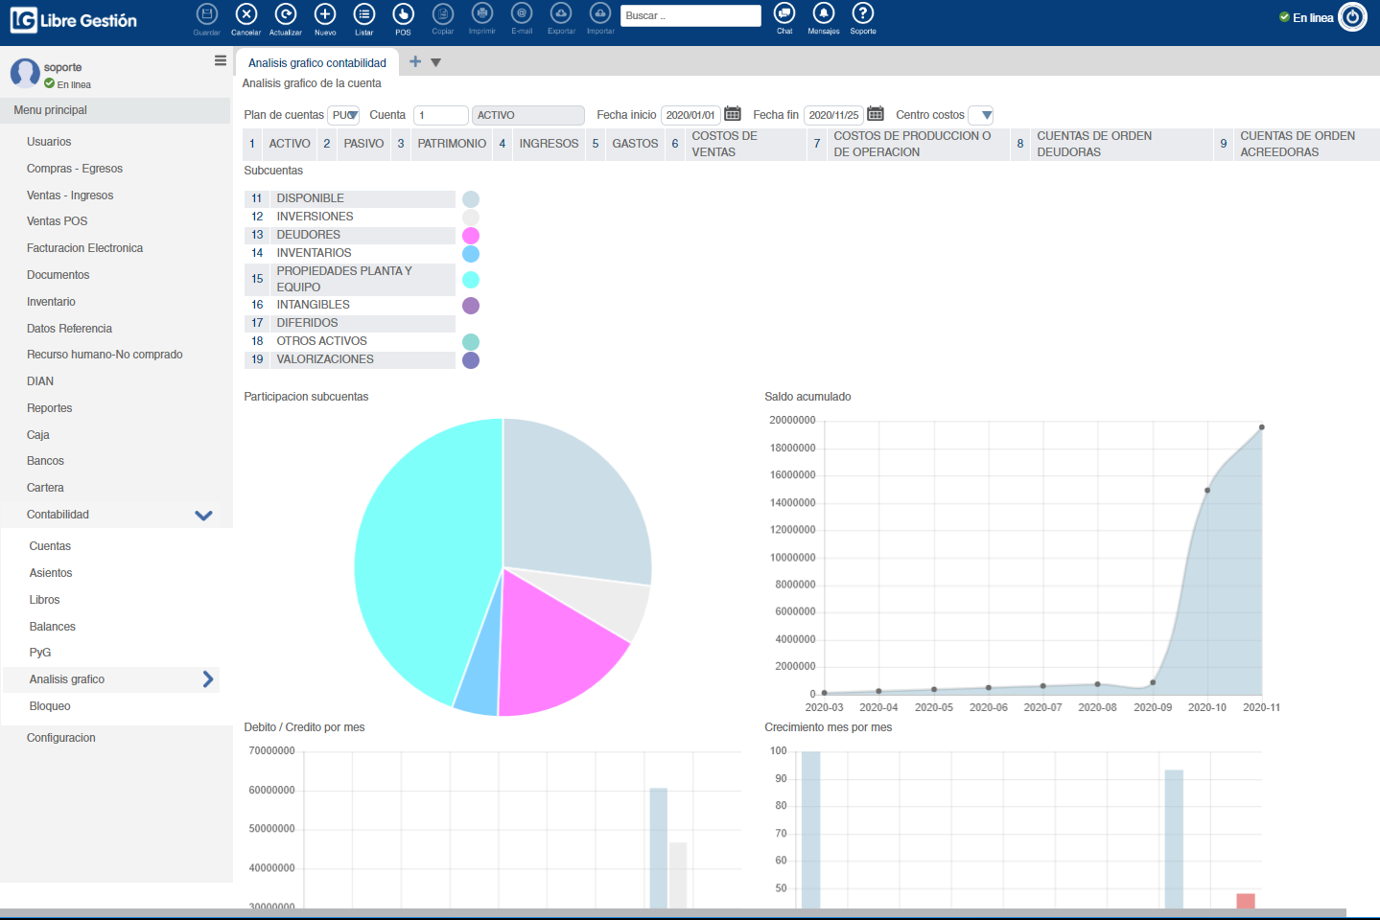Select the DIFERIDOS subaccount row

pyautogui.click(x=350, y=324)
